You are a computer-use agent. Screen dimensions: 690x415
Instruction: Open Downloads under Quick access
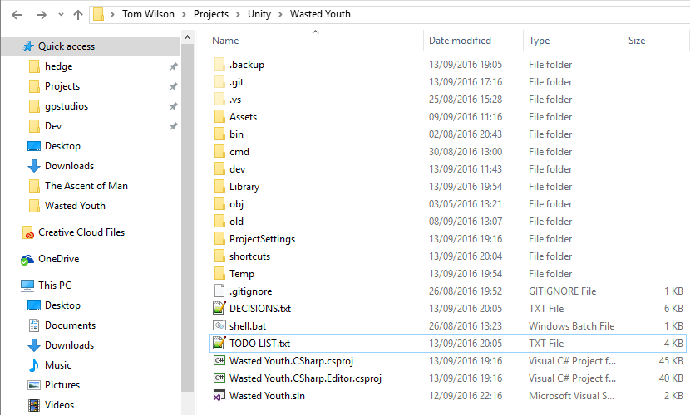click(x=69, y=166)
